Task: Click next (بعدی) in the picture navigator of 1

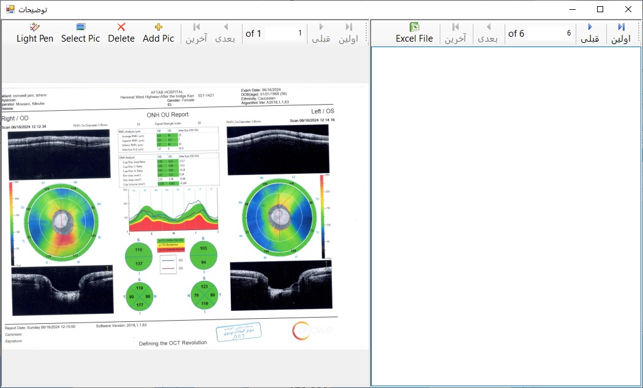Action: [x=226, y=33]
